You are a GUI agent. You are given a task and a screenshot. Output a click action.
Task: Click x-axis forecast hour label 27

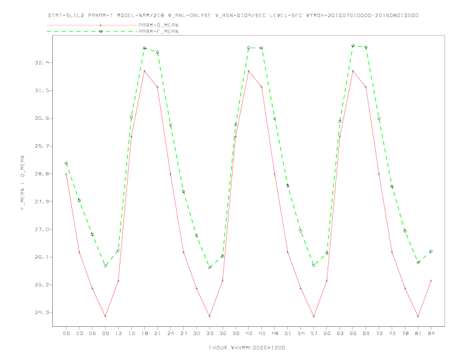183,333
